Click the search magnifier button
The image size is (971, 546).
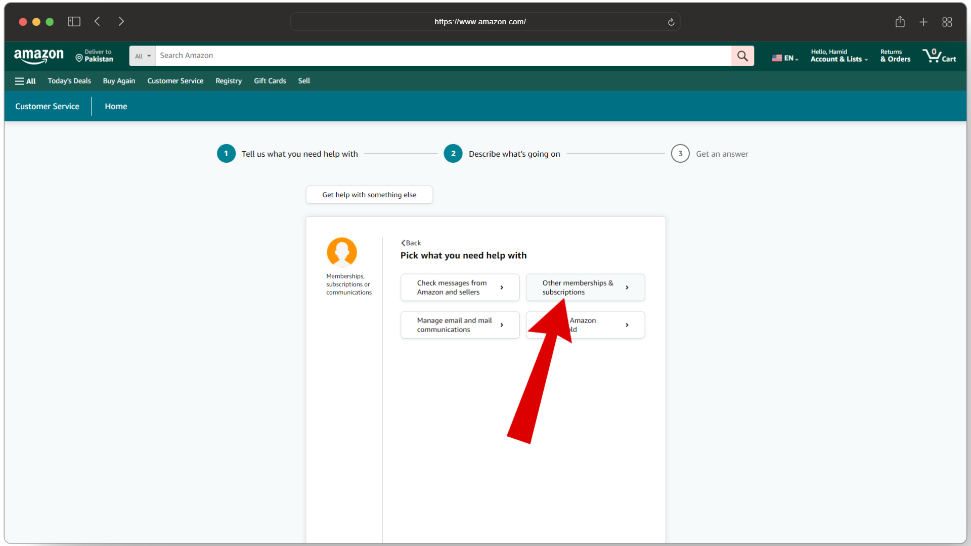point(742,56)
